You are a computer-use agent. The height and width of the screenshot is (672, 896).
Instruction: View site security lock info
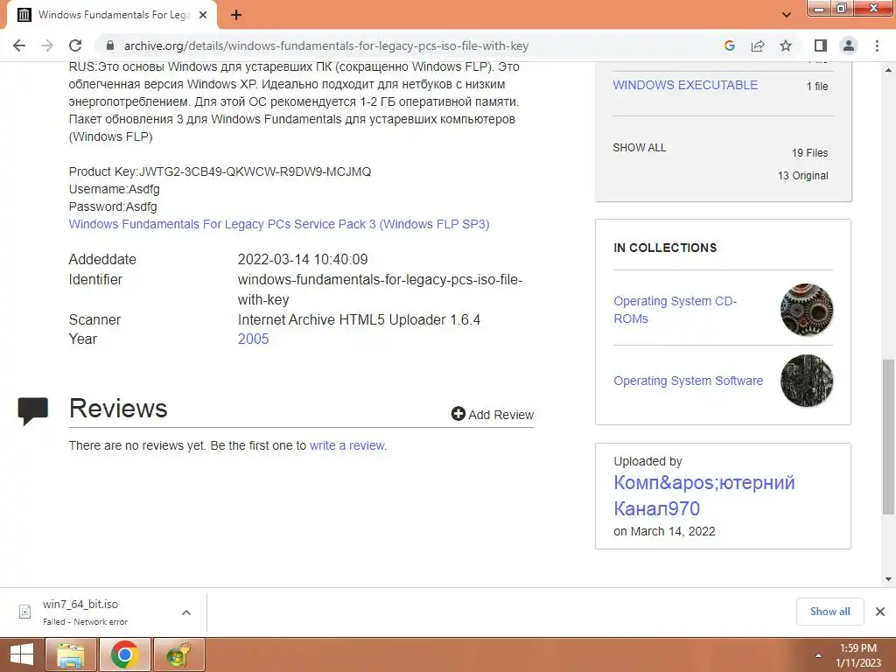[110, 45]
